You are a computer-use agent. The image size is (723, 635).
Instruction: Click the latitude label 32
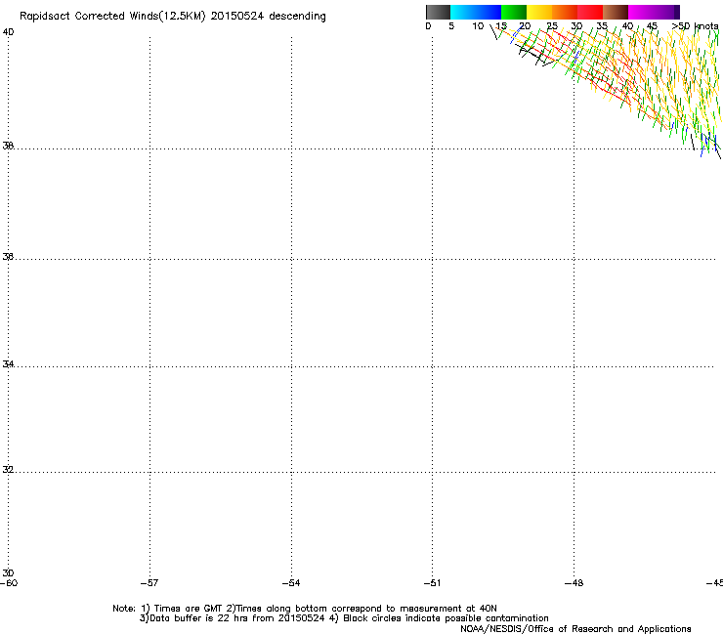click(x=8, y=469)
